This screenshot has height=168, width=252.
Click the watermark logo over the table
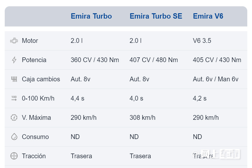(x=216, y=154)
